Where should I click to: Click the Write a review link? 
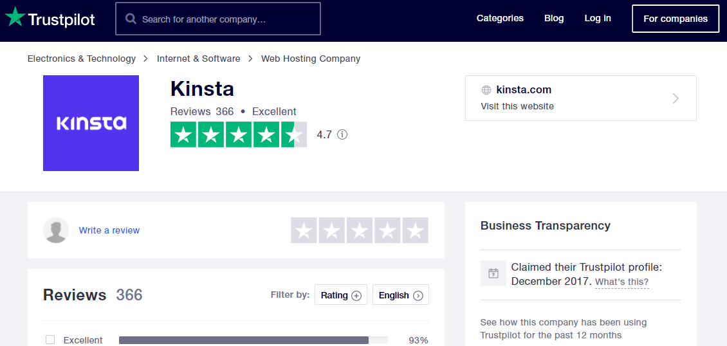click(109, 230)
